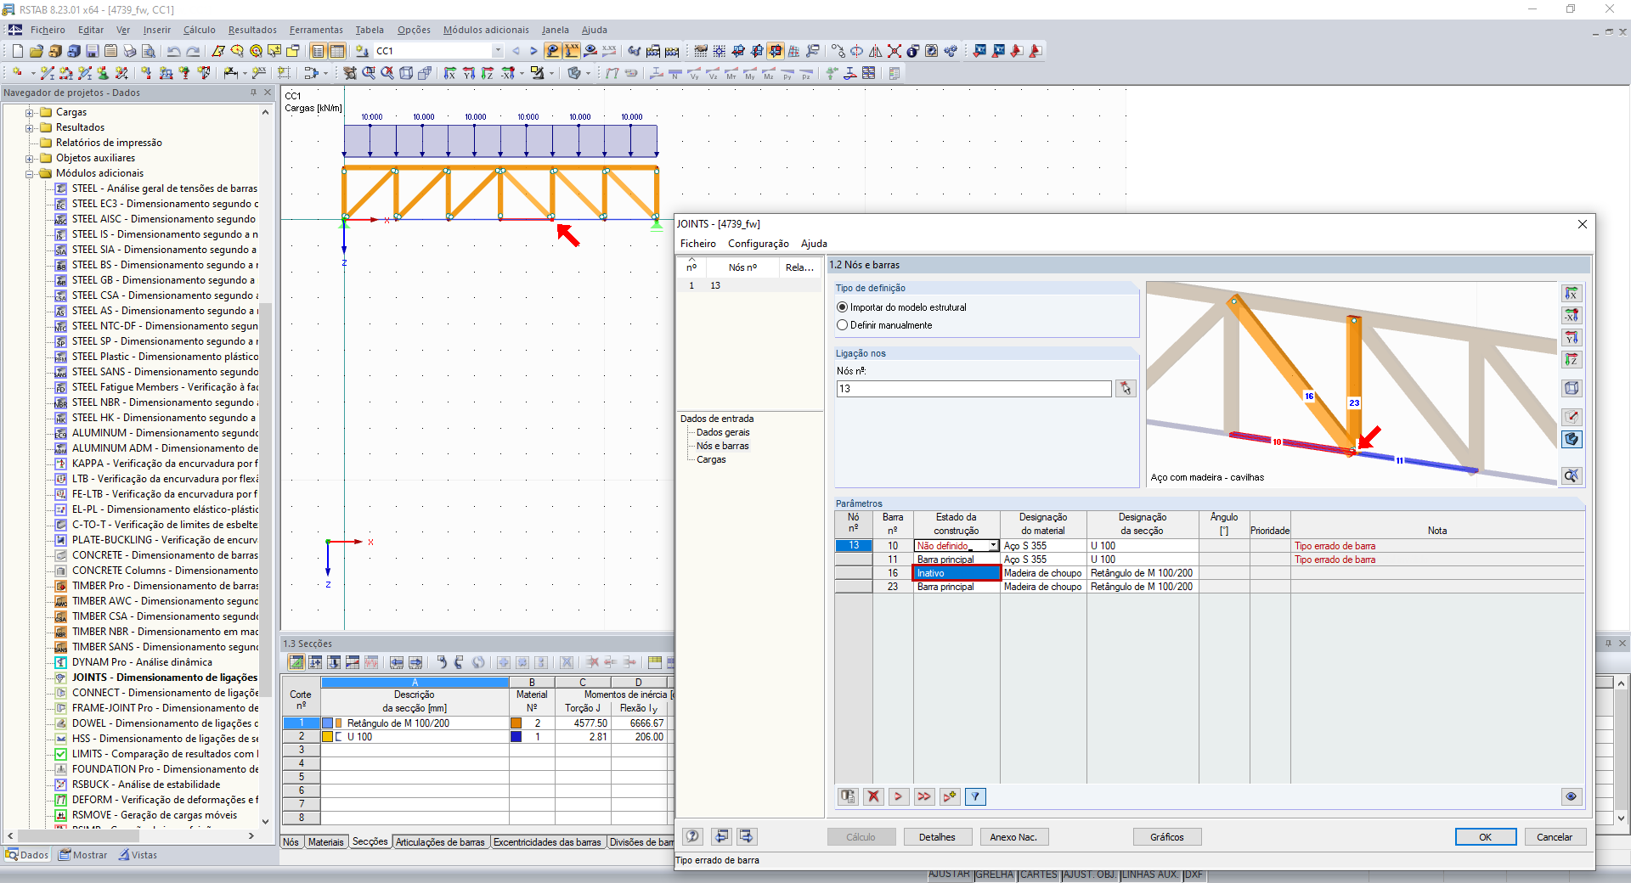Click the filter funnel icon below parameters
Screen dimensions: 1631x883
(x=976, y=796)
